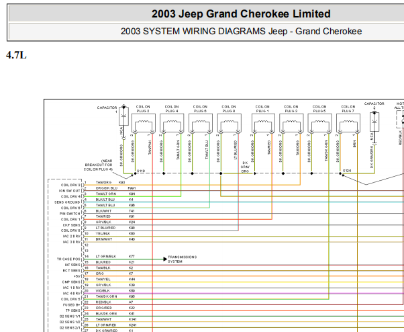Click the "ORG/RED" wire color on pin 23
The width and height of the screenshot is (404, 332).
pos(104,308)
